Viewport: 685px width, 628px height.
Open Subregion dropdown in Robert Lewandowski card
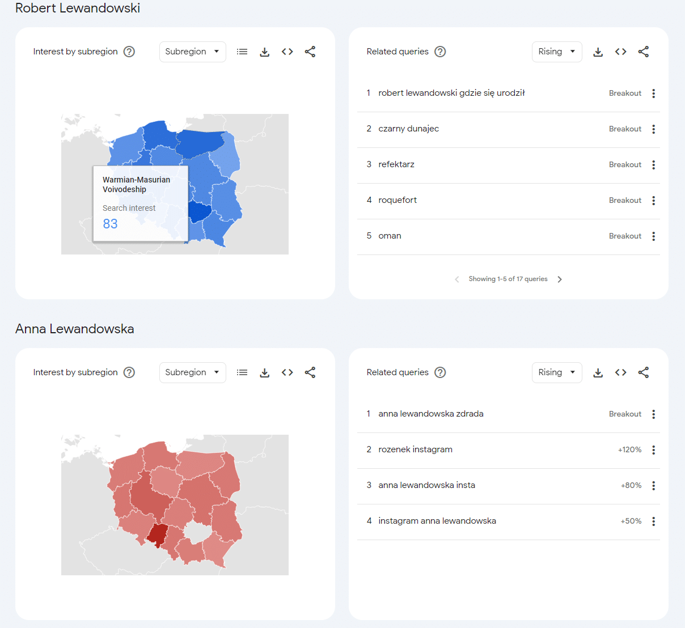[x=193, y=52]
